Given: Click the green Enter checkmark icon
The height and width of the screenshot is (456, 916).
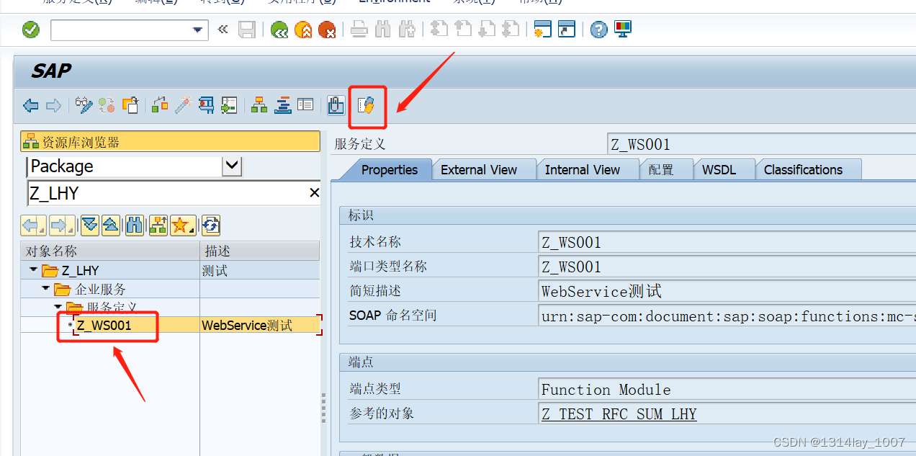Looking at the screenshot, I should tap(31, 30).
